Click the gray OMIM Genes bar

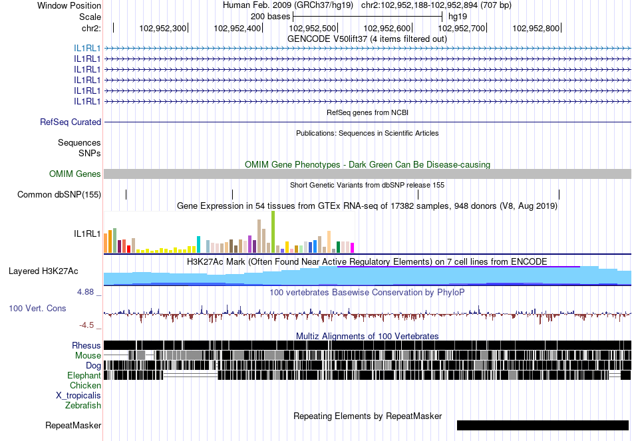pos(368,174)
